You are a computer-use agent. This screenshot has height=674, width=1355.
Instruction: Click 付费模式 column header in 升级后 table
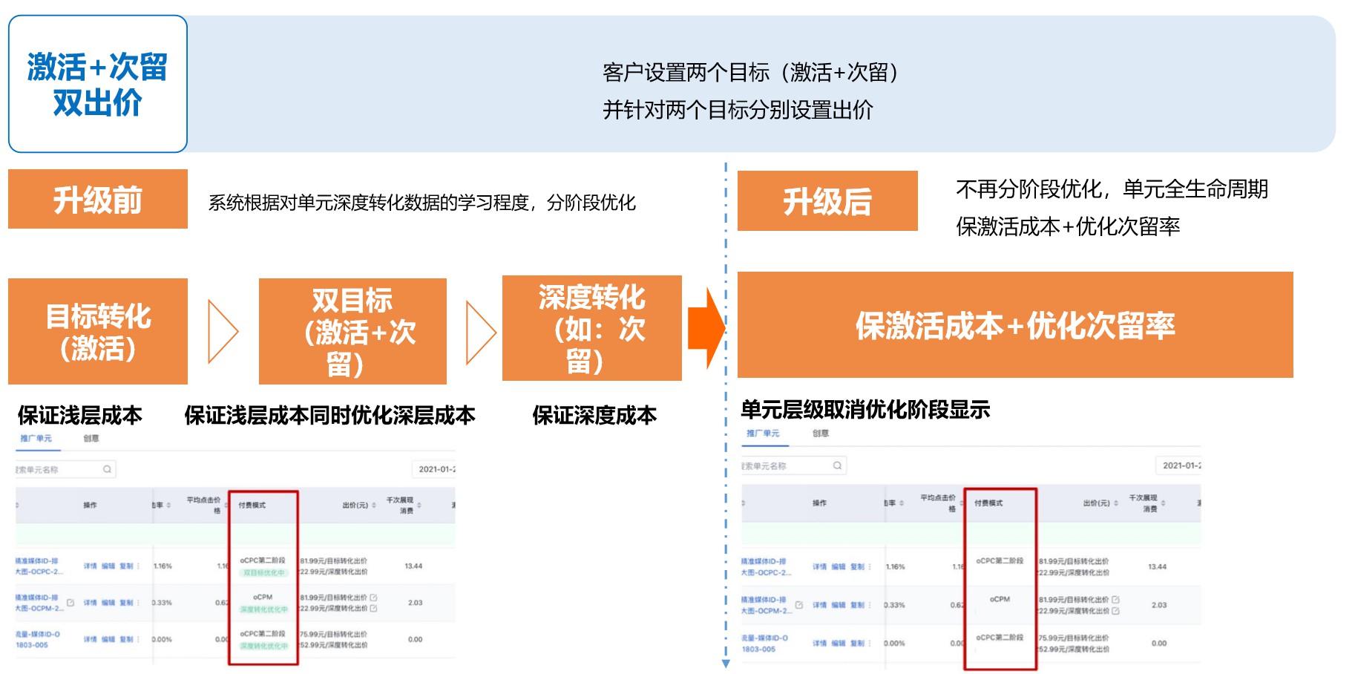[988, 503]
